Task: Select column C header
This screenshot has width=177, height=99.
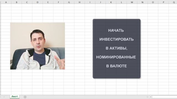Action: (27, 2)
